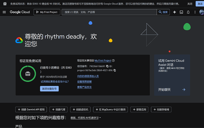The image size is (204, 128).
Task: Copy the project ID project-567bc0eb
Action: coord(115,70)
